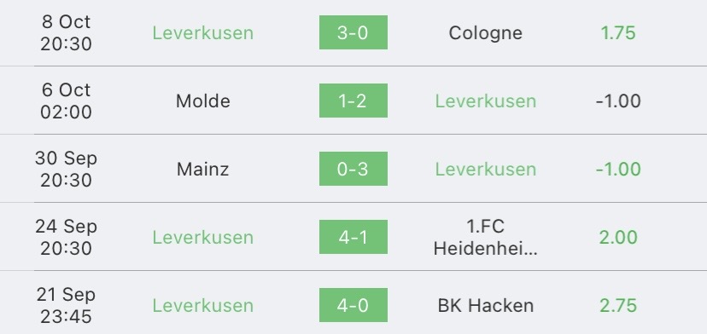This screenshot has height=334, width=707.
Task: Click the 1.75 handicap value
Action: pos(618,33)
